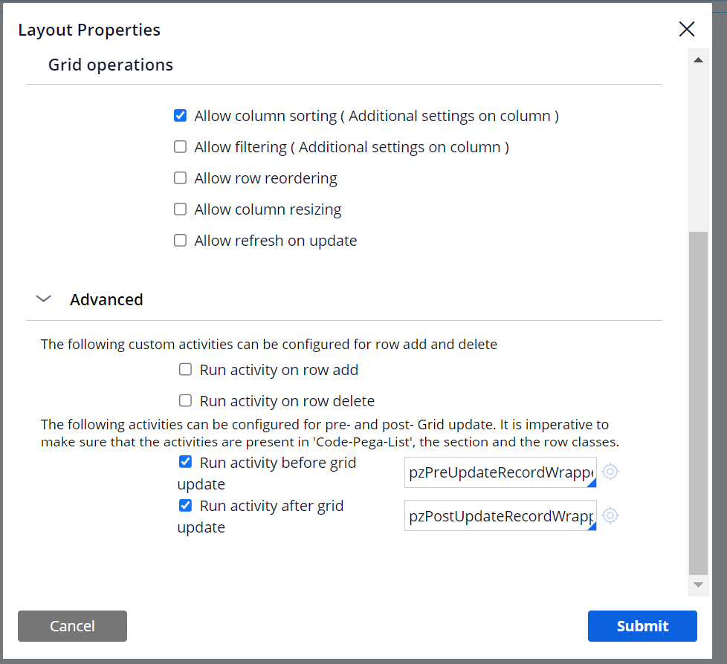The height and width of the screenshot is (664, 727).
Task: Enable Run activity on row add
Action: pyautogui.click(x=185, y=369)
